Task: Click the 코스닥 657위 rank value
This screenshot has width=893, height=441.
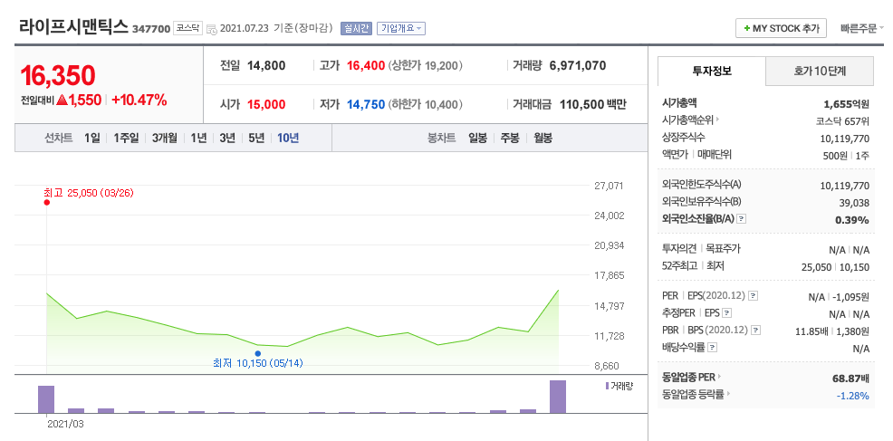Action: [842, 120]
